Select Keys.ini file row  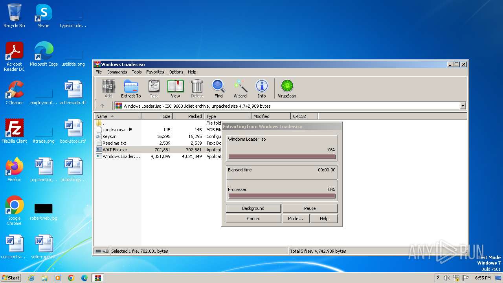coord(158,136)
